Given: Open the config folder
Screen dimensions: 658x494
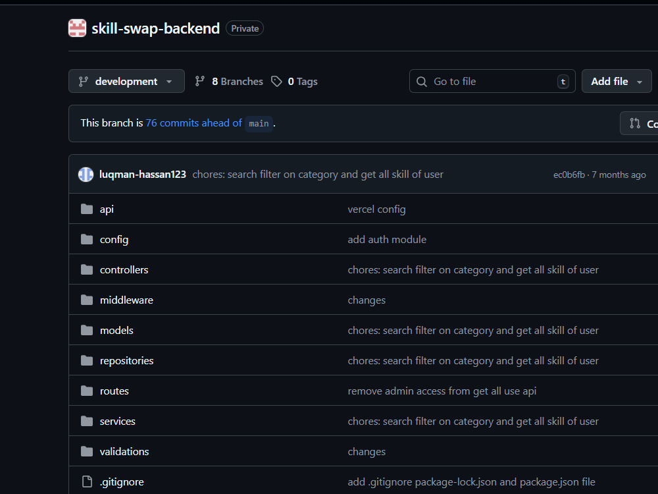Looking at the screenshot, I should [114, 240].
